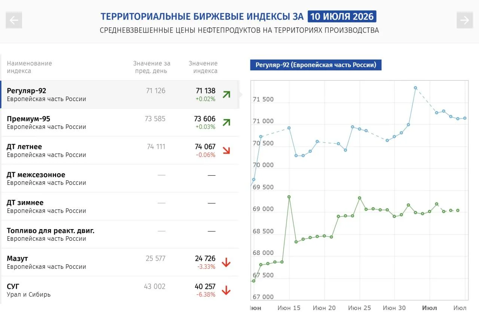Screen dimensions: 479x319
Task: Click red down arrow for ДТ летнее
Action: tap(226, 151)
